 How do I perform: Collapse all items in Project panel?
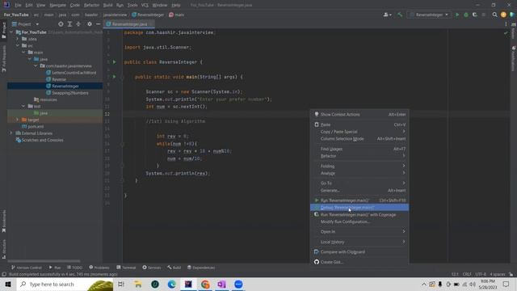tap(78, 24)
